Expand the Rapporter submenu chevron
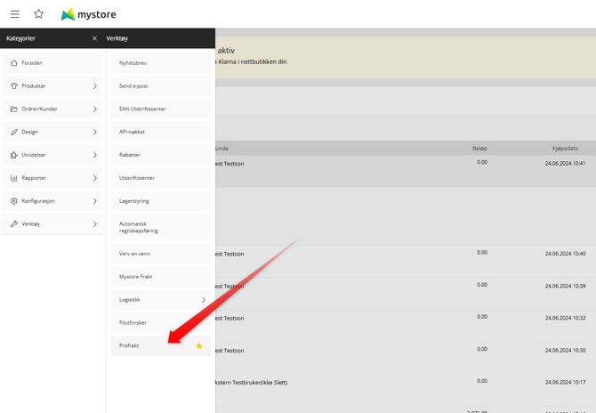This screenshot has height=413, width=596. point(94,178)
